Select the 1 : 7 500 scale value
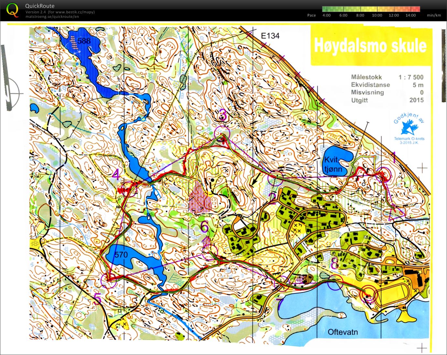 (411, 77)
